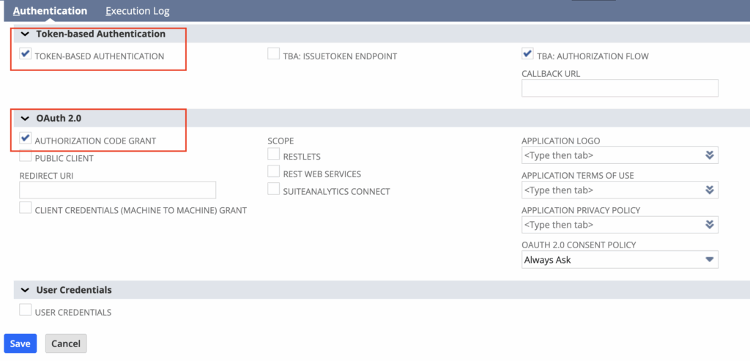The width and height of the screenshot is (750, 361).
Task: Click the blue Save button
Action: pyautogui.click(x=20, y=343)
